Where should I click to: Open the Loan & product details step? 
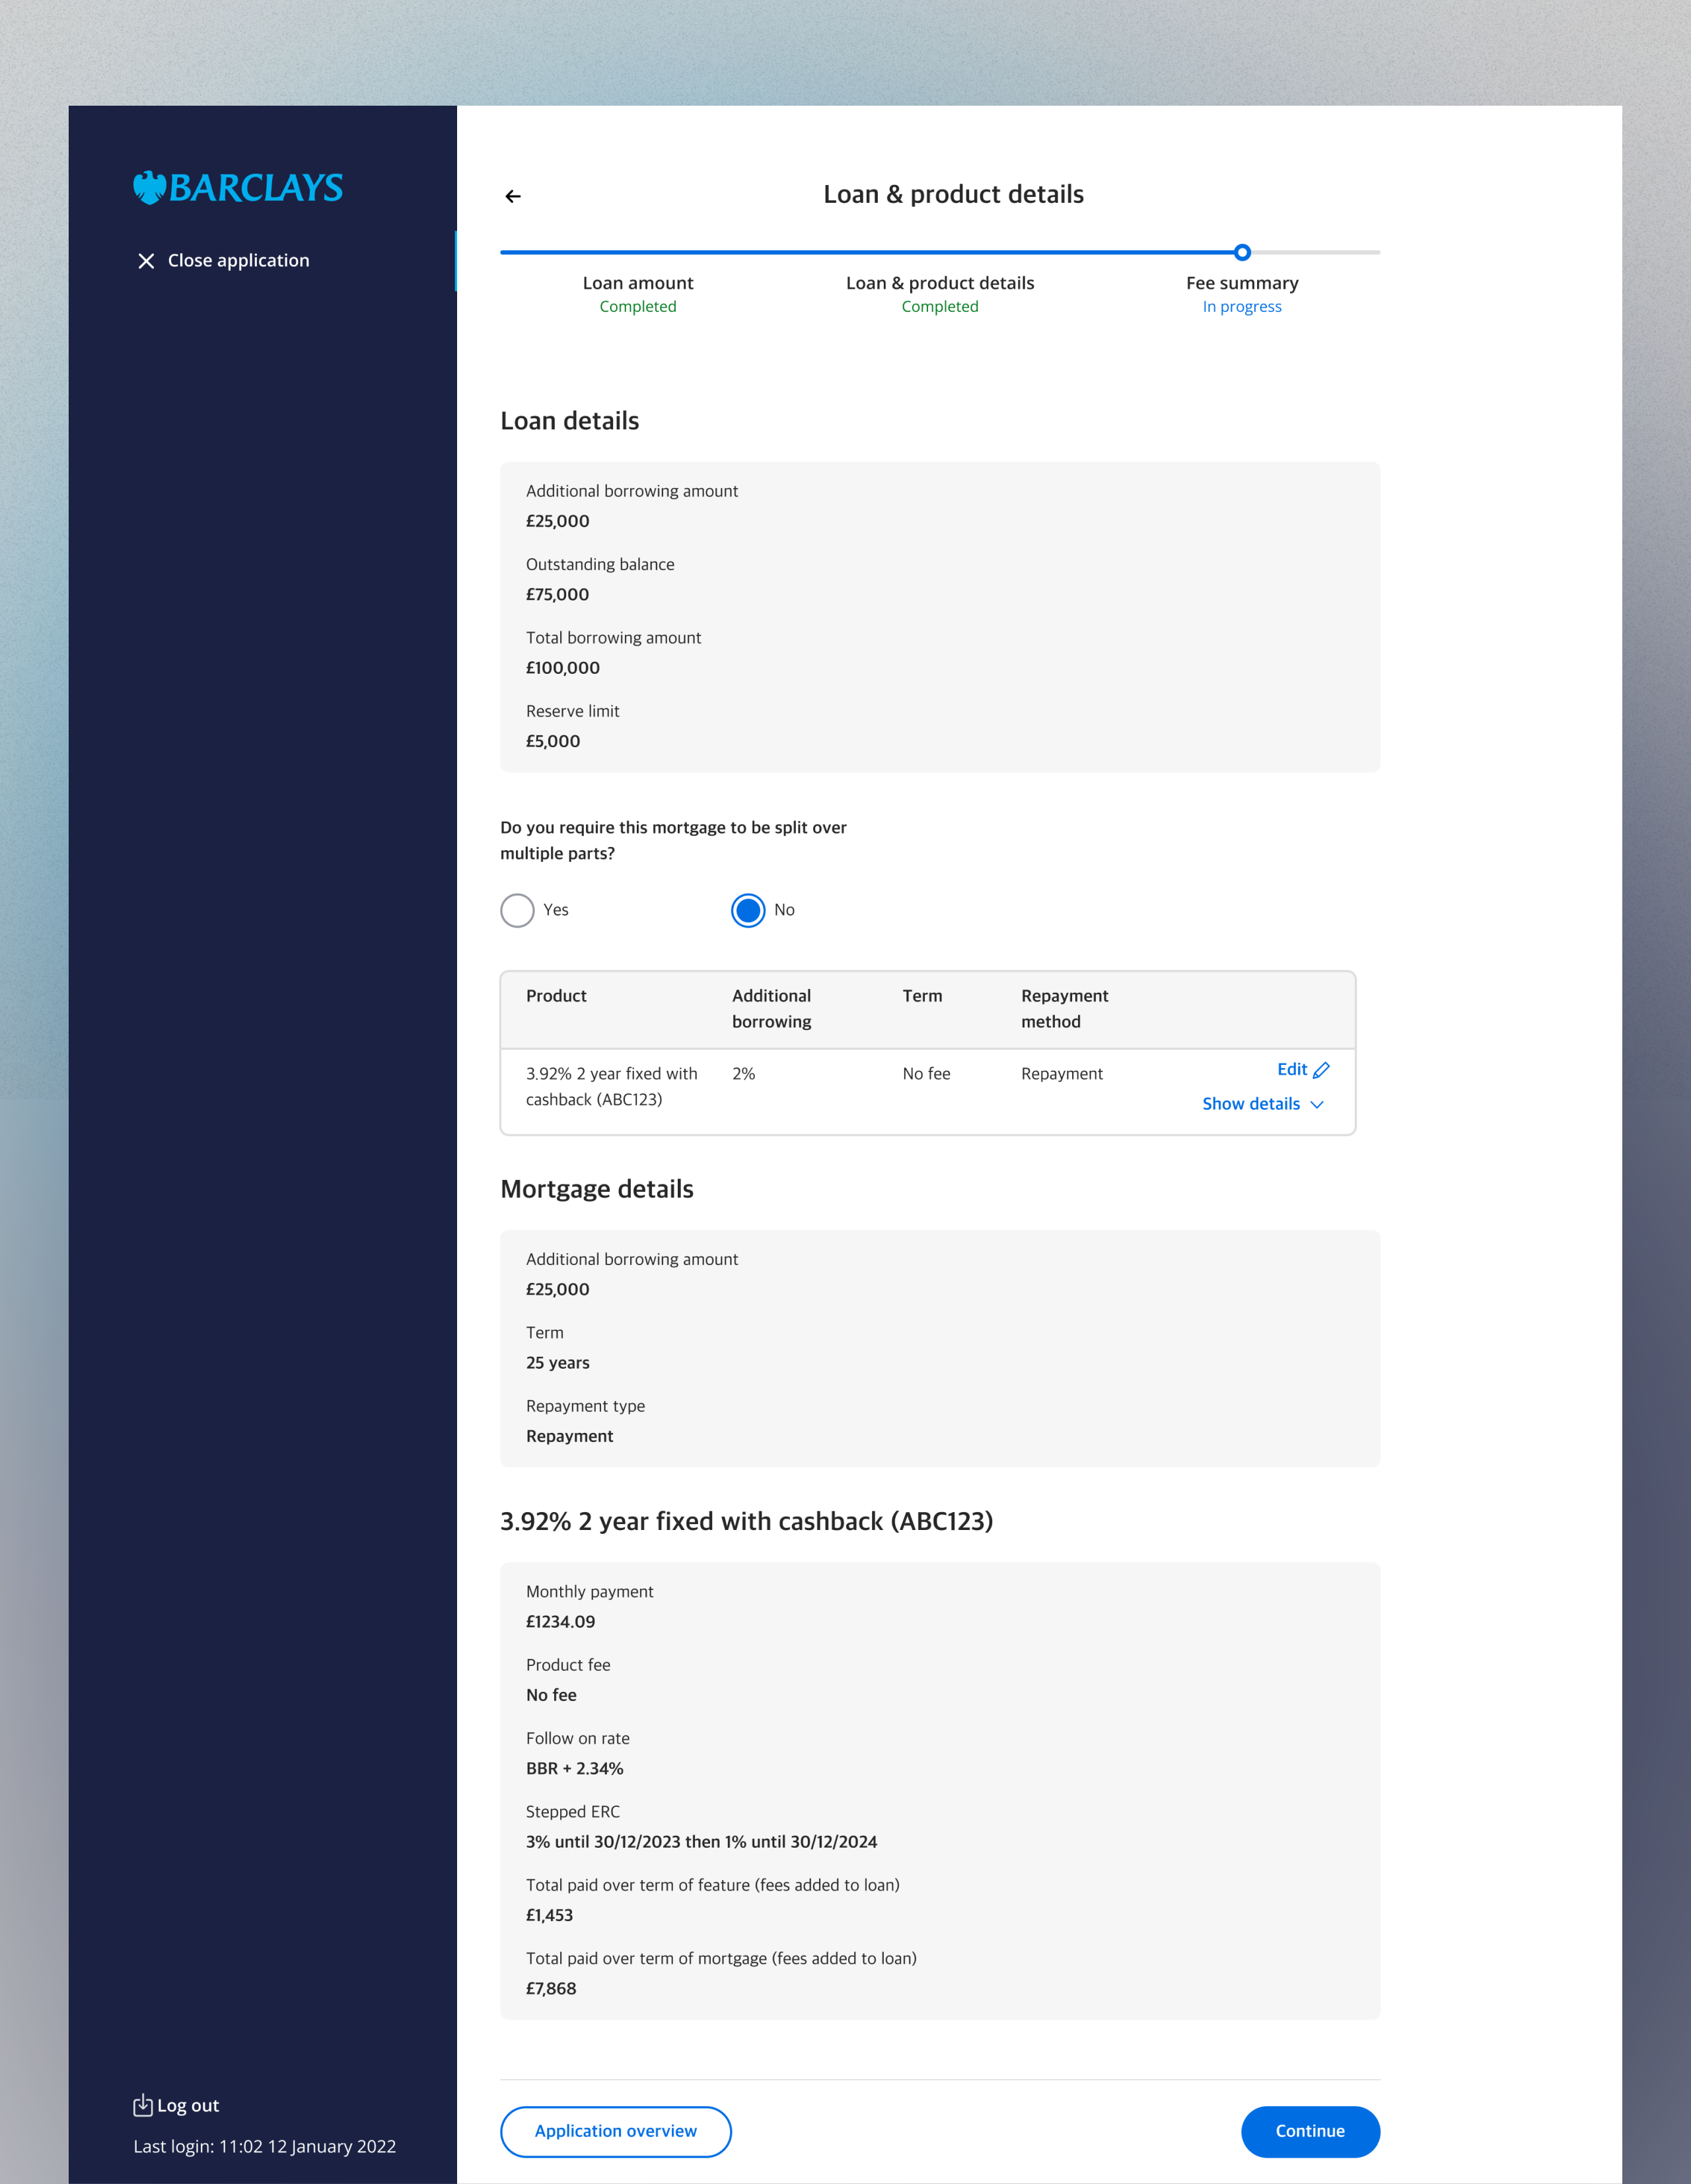940,294
